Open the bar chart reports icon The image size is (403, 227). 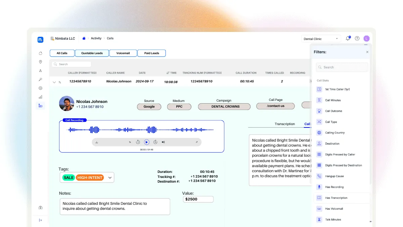click(x=40, y=97)
